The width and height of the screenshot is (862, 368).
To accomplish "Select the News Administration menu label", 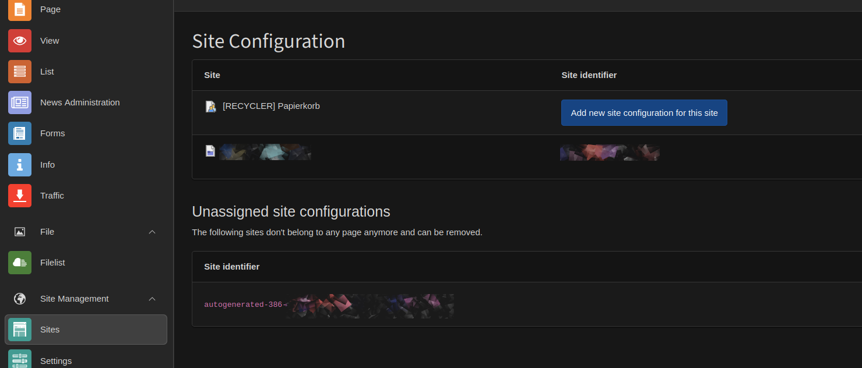I will click(80, 102).
